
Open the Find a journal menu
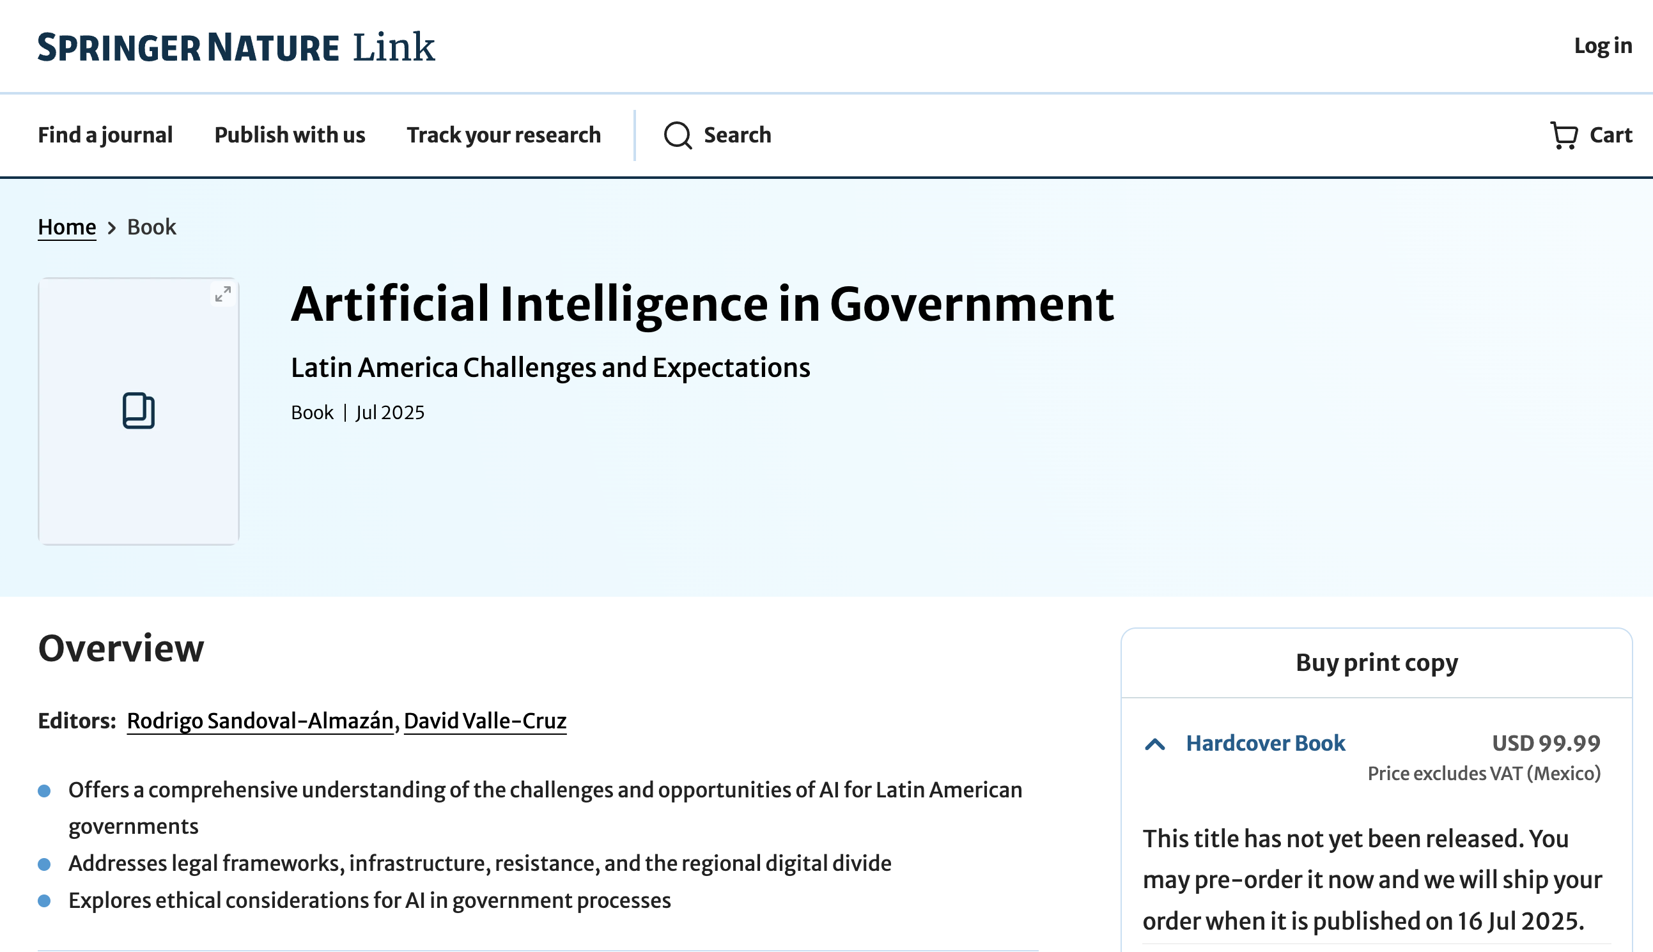point(105,135)
